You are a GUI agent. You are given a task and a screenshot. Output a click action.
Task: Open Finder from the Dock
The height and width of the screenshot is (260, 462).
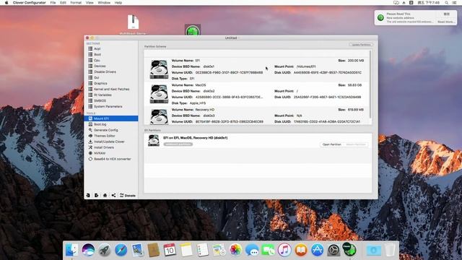tap(72, 250)
